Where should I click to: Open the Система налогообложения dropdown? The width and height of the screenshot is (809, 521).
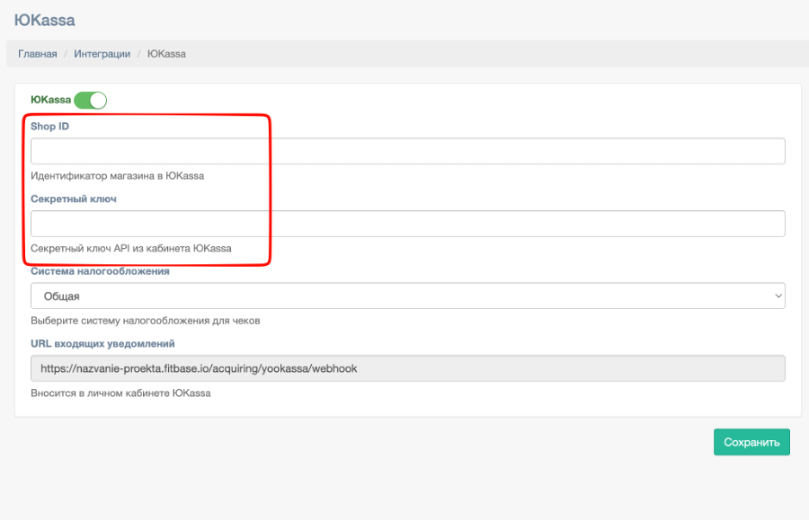pos(407,296)
